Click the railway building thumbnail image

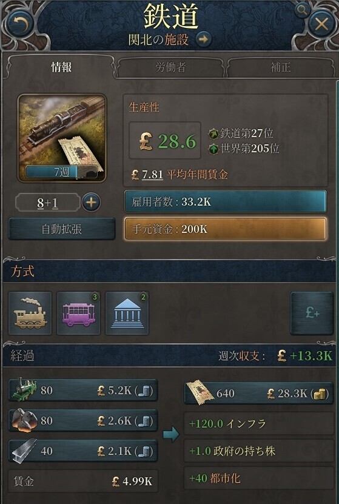click(x=62, y=138)
